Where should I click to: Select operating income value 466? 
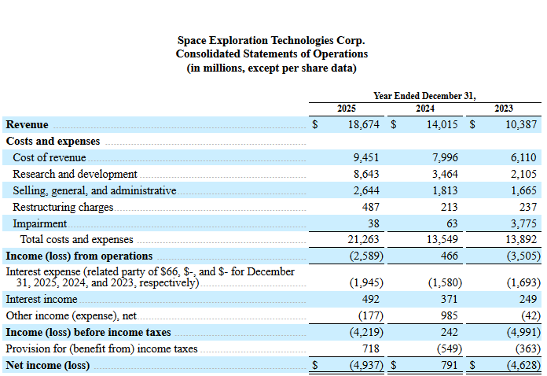(449, 256)
